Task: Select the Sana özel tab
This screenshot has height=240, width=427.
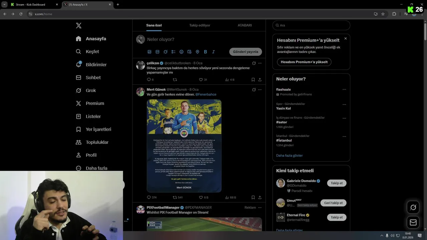Action: point(154,25)
